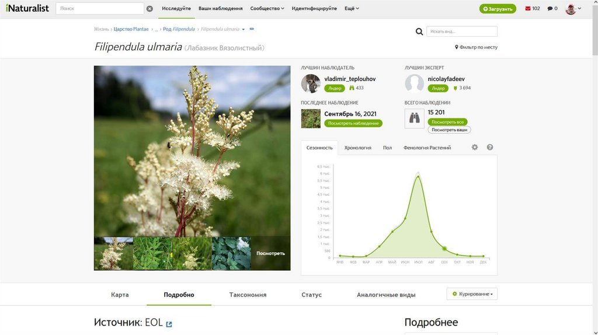The image size is (598, 335).
Task: Expand Filipendula ulmaria breadcrumb dropdown arrow
Action: click(x=244, y=29)
